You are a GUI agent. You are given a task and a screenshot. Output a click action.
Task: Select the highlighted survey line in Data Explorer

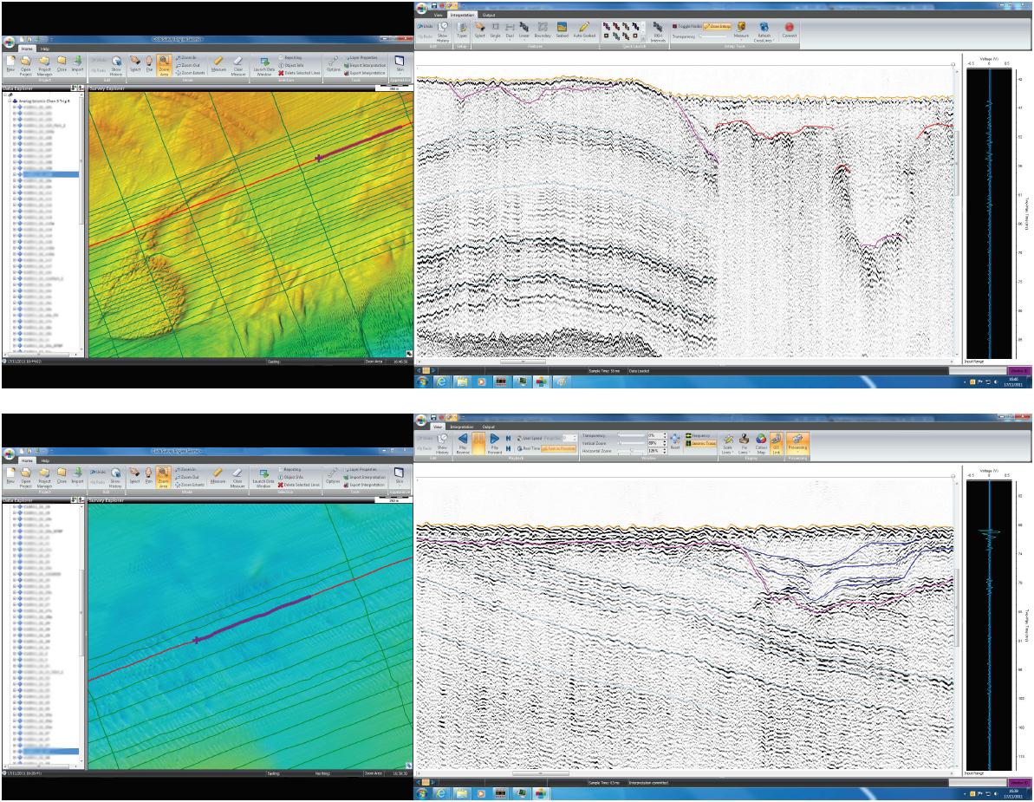tap(49, 174)
